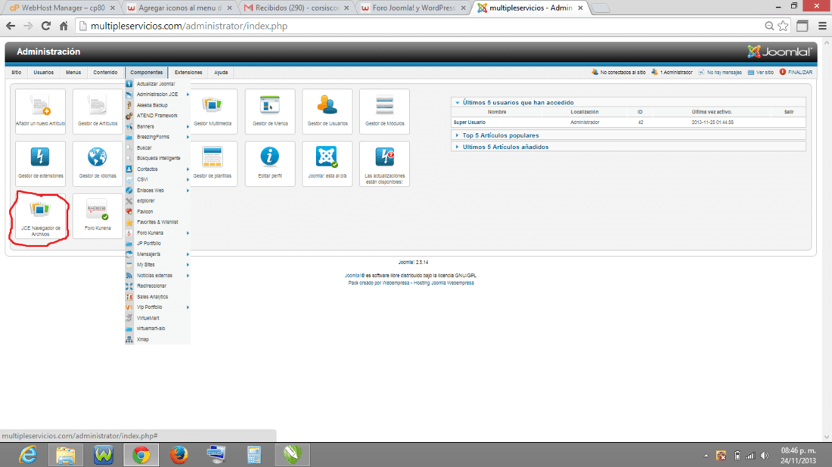Screen dimensions: 832x467
Task: Open JCE Navegador de Archivos icon
Action: [x=40, y=216]
